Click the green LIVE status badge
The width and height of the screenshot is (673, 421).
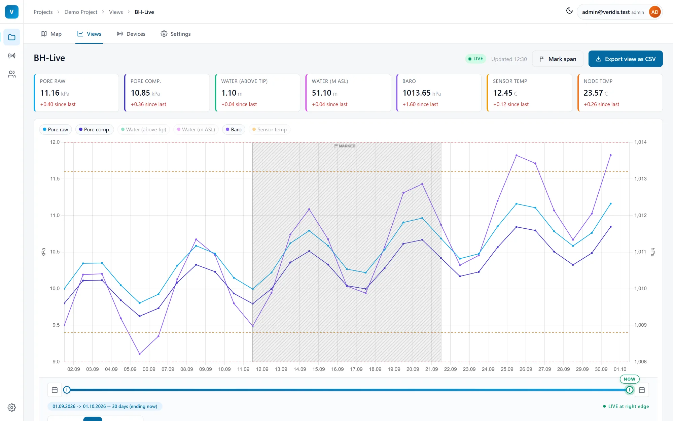476,59
